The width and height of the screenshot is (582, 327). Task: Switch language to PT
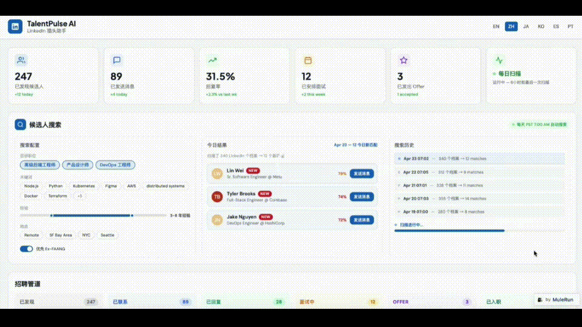570,26
